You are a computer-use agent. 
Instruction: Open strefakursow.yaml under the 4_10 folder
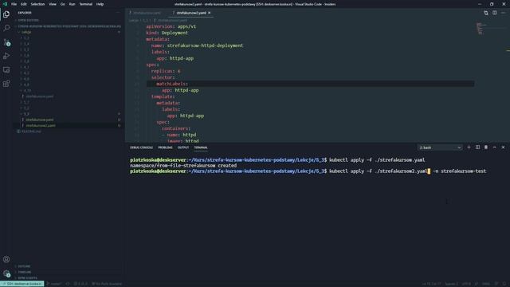click(x=40, y=96)
